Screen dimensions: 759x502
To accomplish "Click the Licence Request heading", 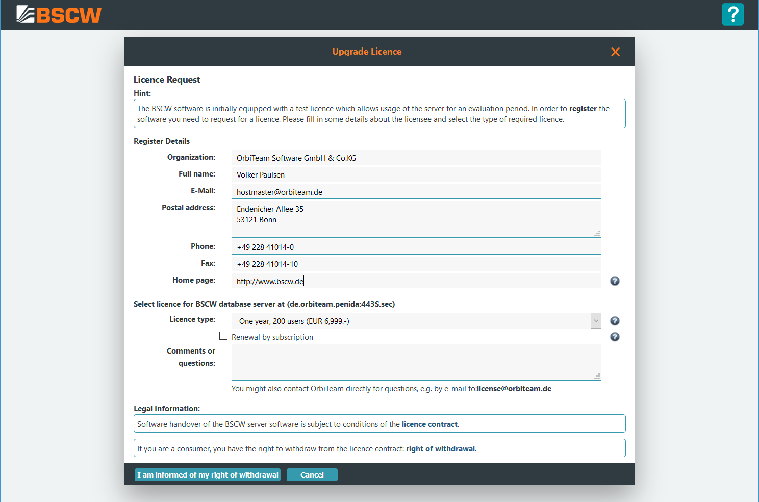I will pyautogui.click(x=167, y=80).
